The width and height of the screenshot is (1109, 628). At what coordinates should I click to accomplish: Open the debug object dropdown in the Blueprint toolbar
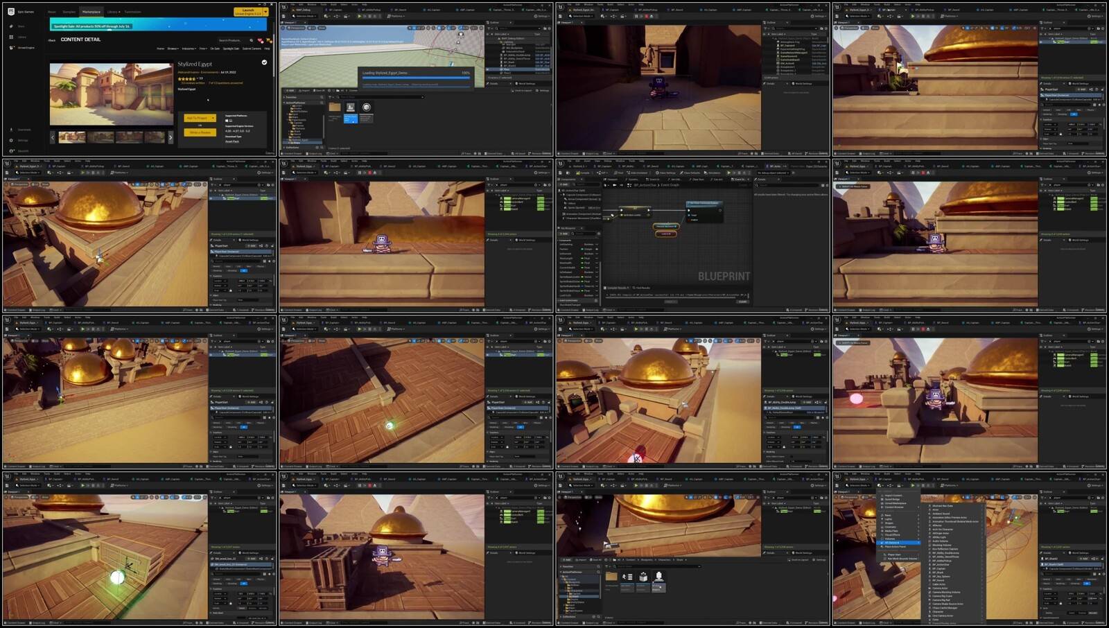click(772, 173)
